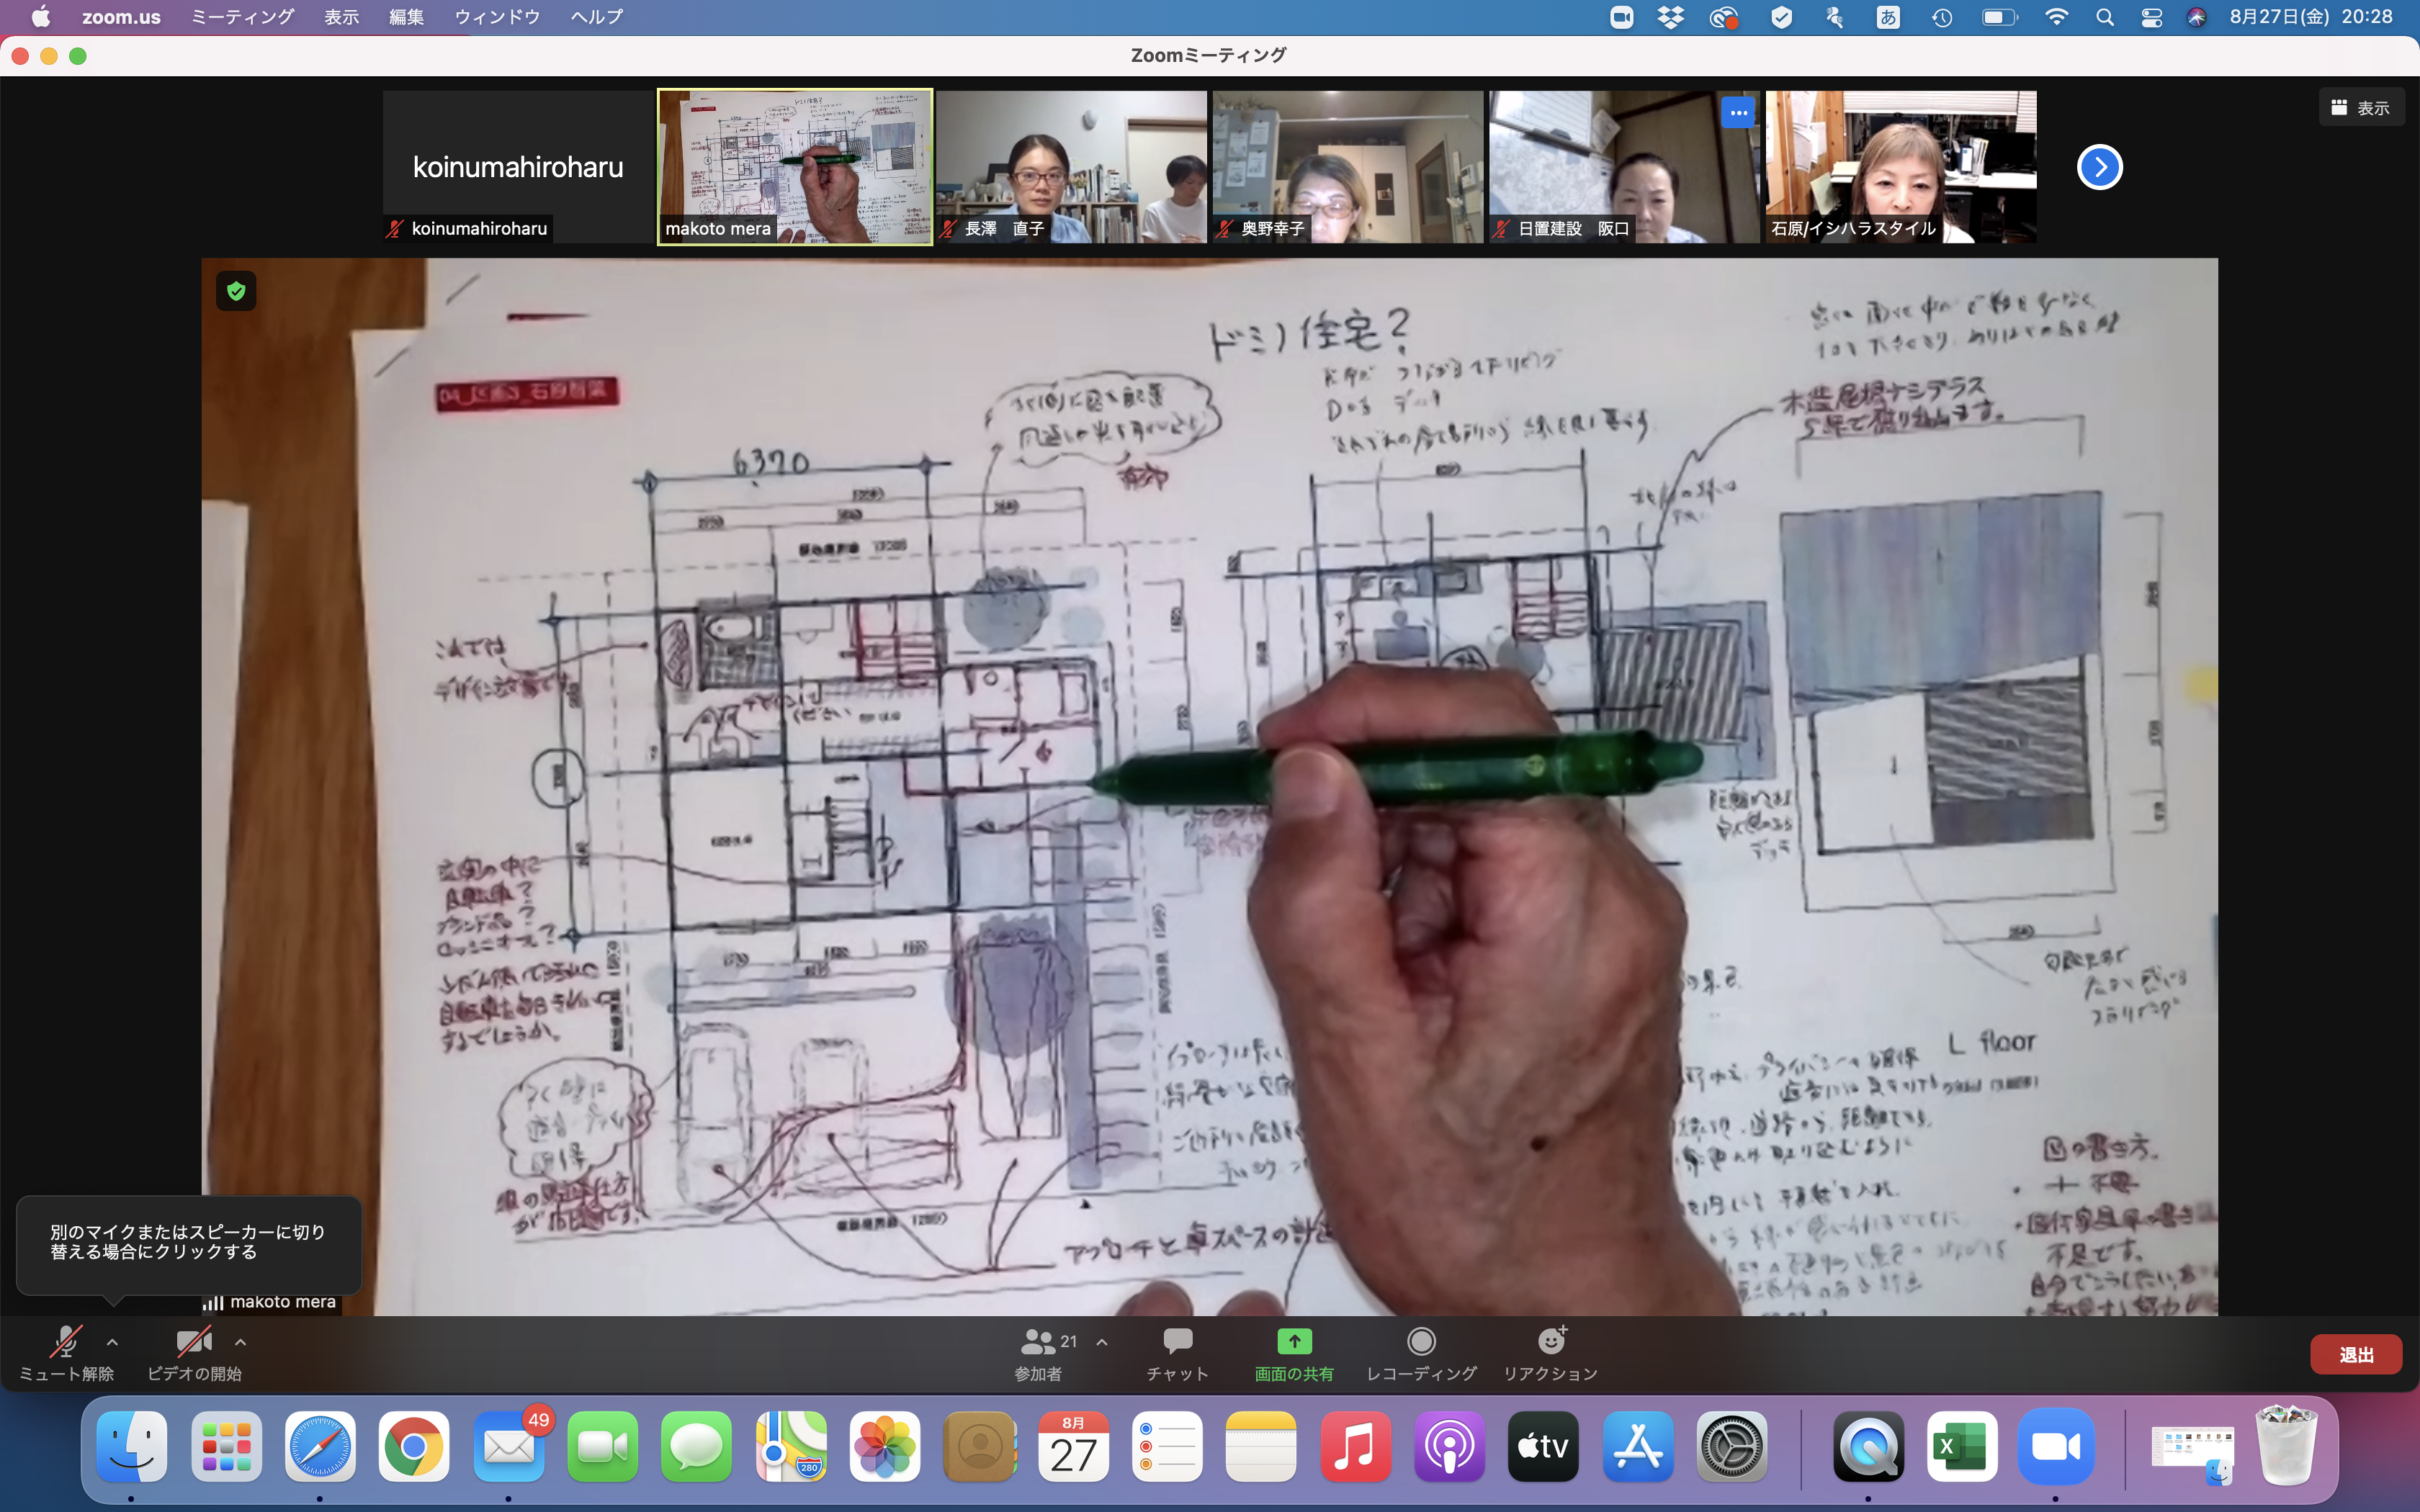
Task: Open Control Center icon
Action: [x=2151, y=17]
